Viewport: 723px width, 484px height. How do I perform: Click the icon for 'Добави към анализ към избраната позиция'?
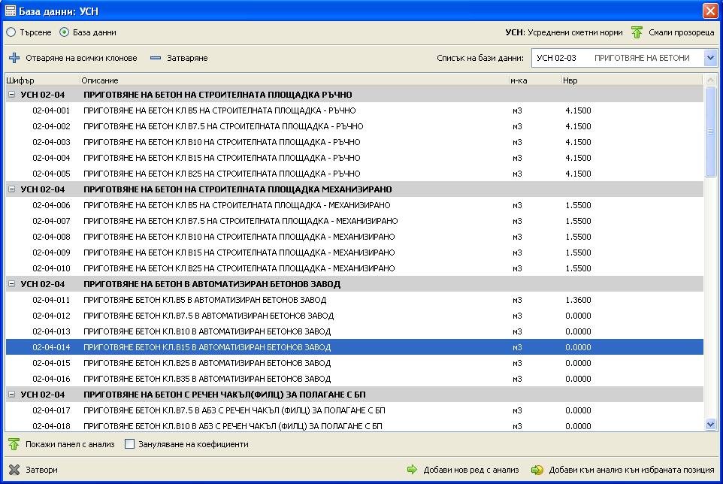coord(537,470)
